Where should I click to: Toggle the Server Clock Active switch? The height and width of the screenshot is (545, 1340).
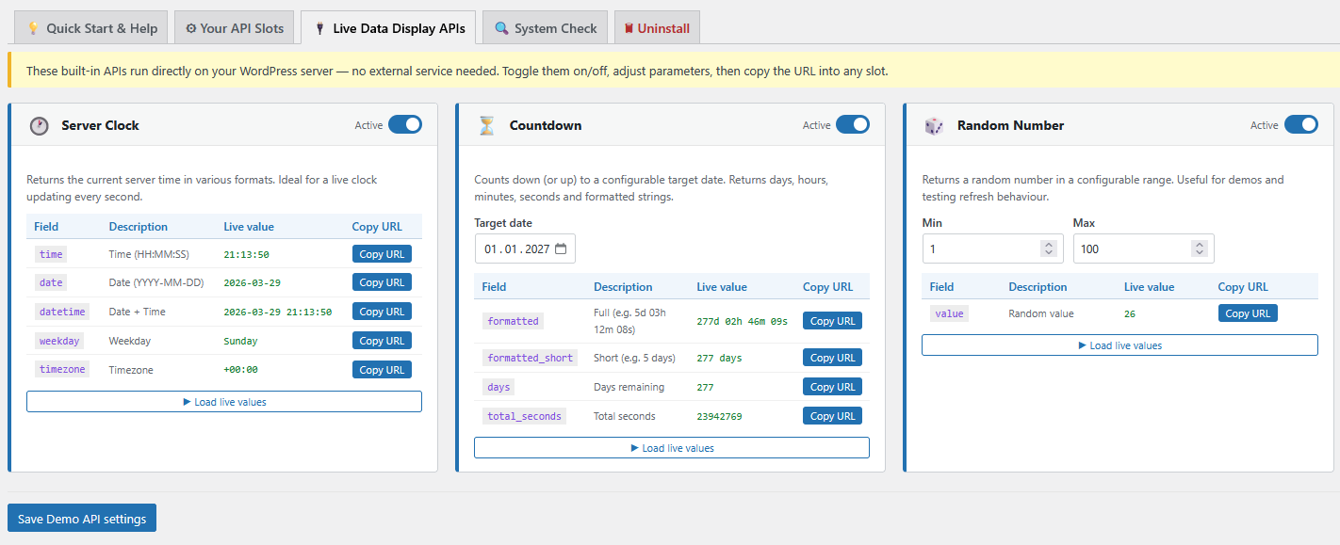(x=405, y=125)
